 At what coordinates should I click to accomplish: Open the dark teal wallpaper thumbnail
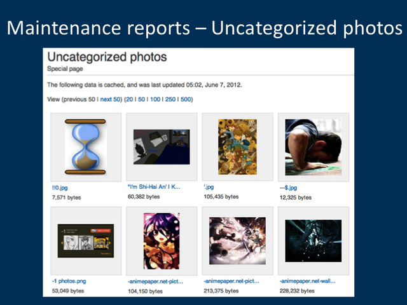pos(314,241)
